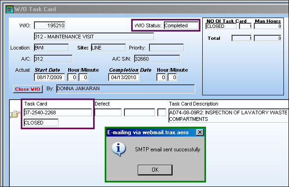
Task: Click the Defect column label
Action: coord(102,104)
